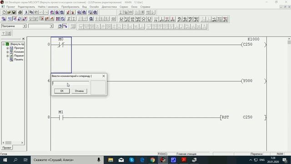291x164 pixels.
Task: Collapse the project root tree node
Action: tap(4, 44)
